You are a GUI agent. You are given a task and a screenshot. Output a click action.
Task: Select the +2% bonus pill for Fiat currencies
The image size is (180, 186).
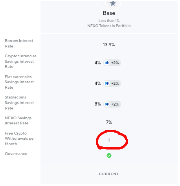tap(112, 83)
